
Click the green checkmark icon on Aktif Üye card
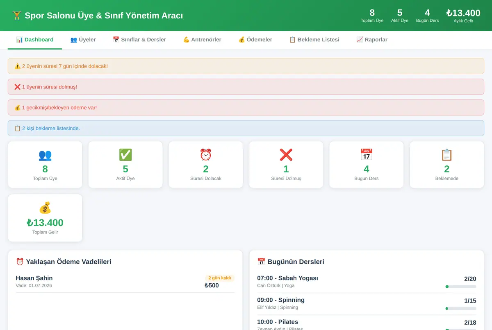pos(125,155)
